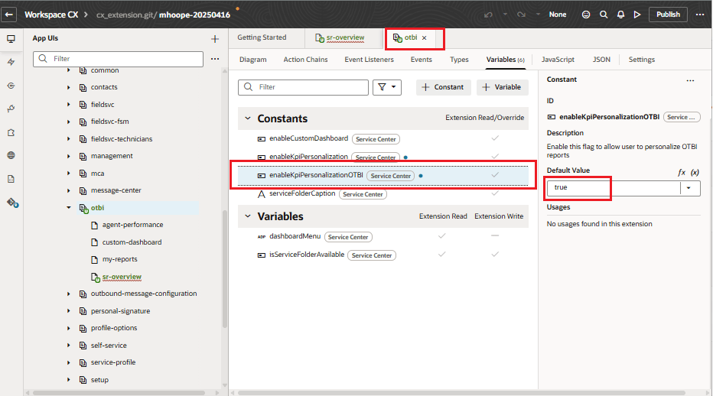Open the feedback smiley icon
Screen dimensions: 713x396
click(586, 15)
